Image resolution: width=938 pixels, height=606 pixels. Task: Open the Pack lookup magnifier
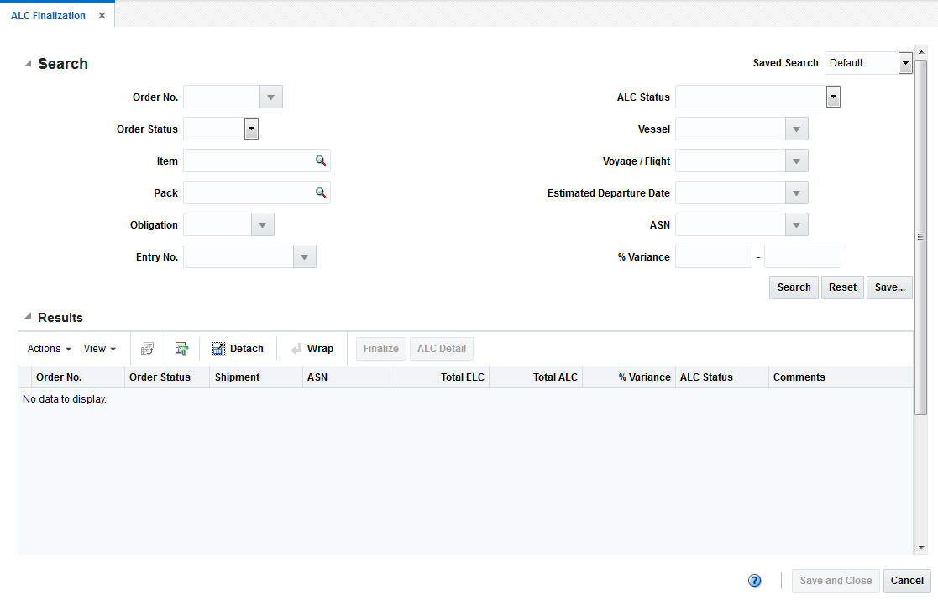pyautogui.click(x=320, y=192)
